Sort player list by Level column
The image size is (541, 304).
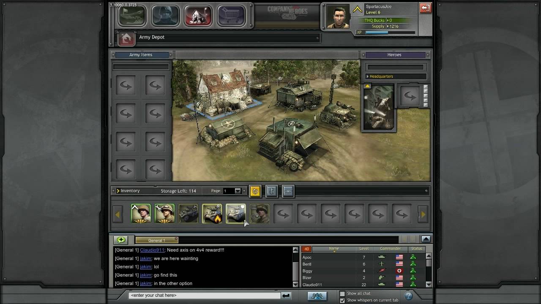364,249
